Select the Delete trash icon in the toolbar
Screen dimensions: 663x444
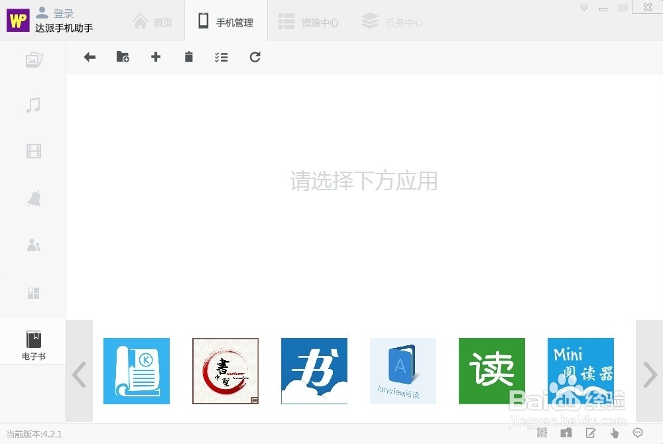189,57
